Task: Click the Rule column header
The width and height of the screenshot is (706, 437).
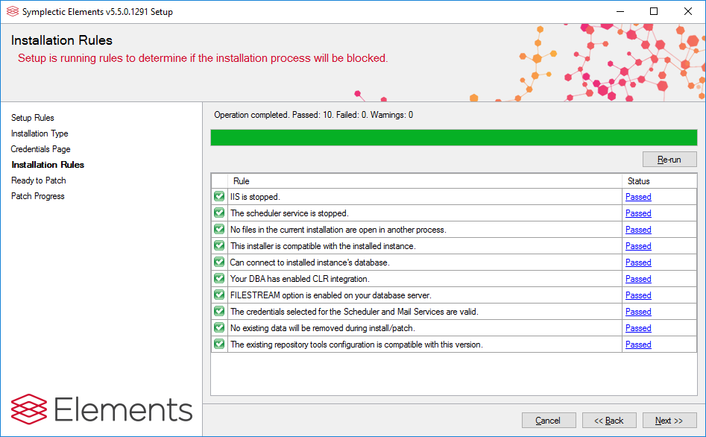Action: coord(242,181)
